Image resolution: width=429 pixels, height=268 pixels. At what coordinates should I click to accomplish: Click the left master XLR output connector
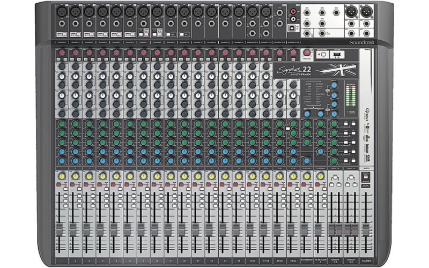pos(351,12)
